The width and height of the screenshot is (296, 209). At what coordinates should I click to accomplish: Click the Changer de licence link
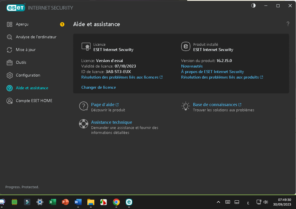99,87
